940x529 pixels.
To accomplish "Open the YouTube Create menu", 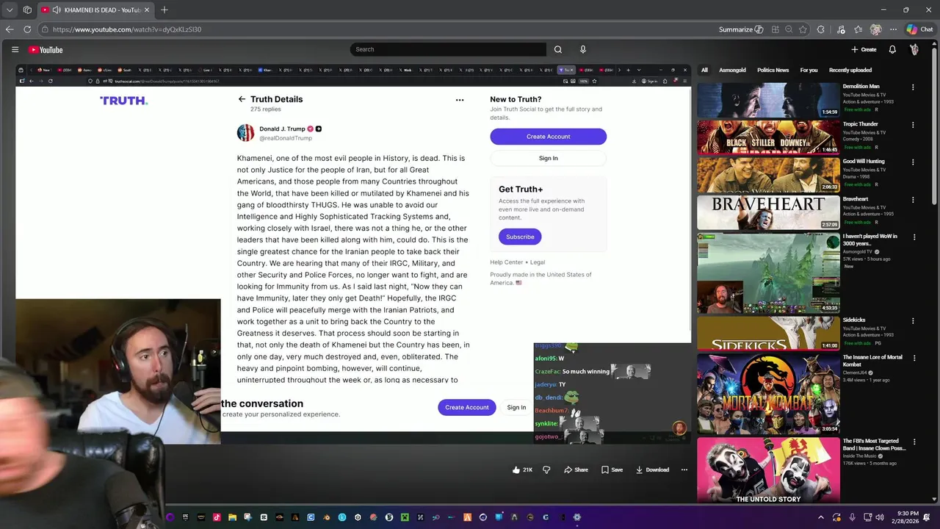I will [864, 49].
